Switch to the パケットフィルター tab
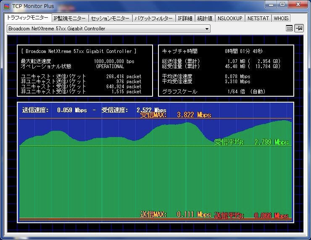 154,18
